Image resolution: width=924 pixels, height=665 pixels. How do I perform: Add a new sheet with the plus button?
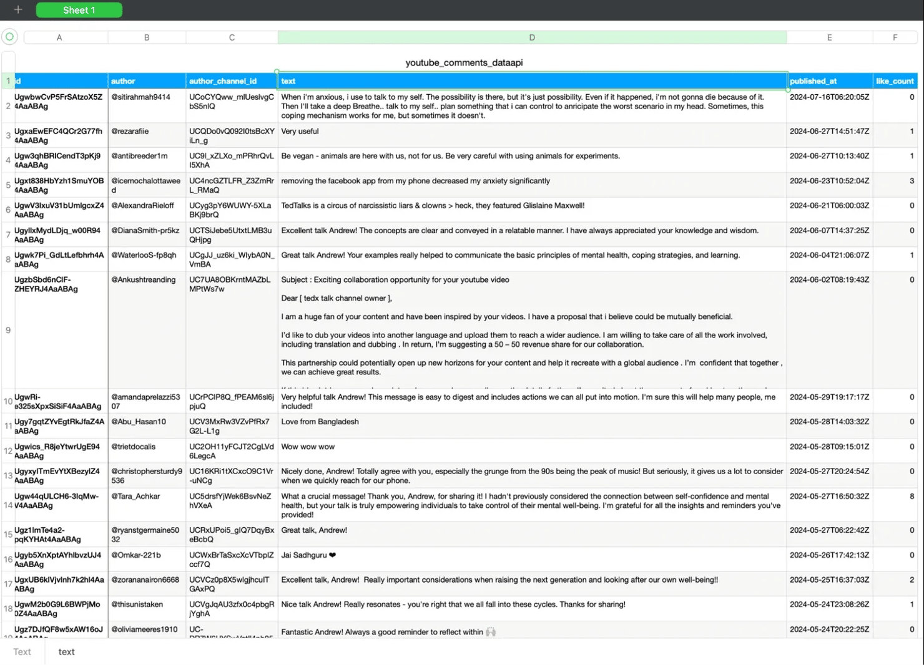point(18,10)
